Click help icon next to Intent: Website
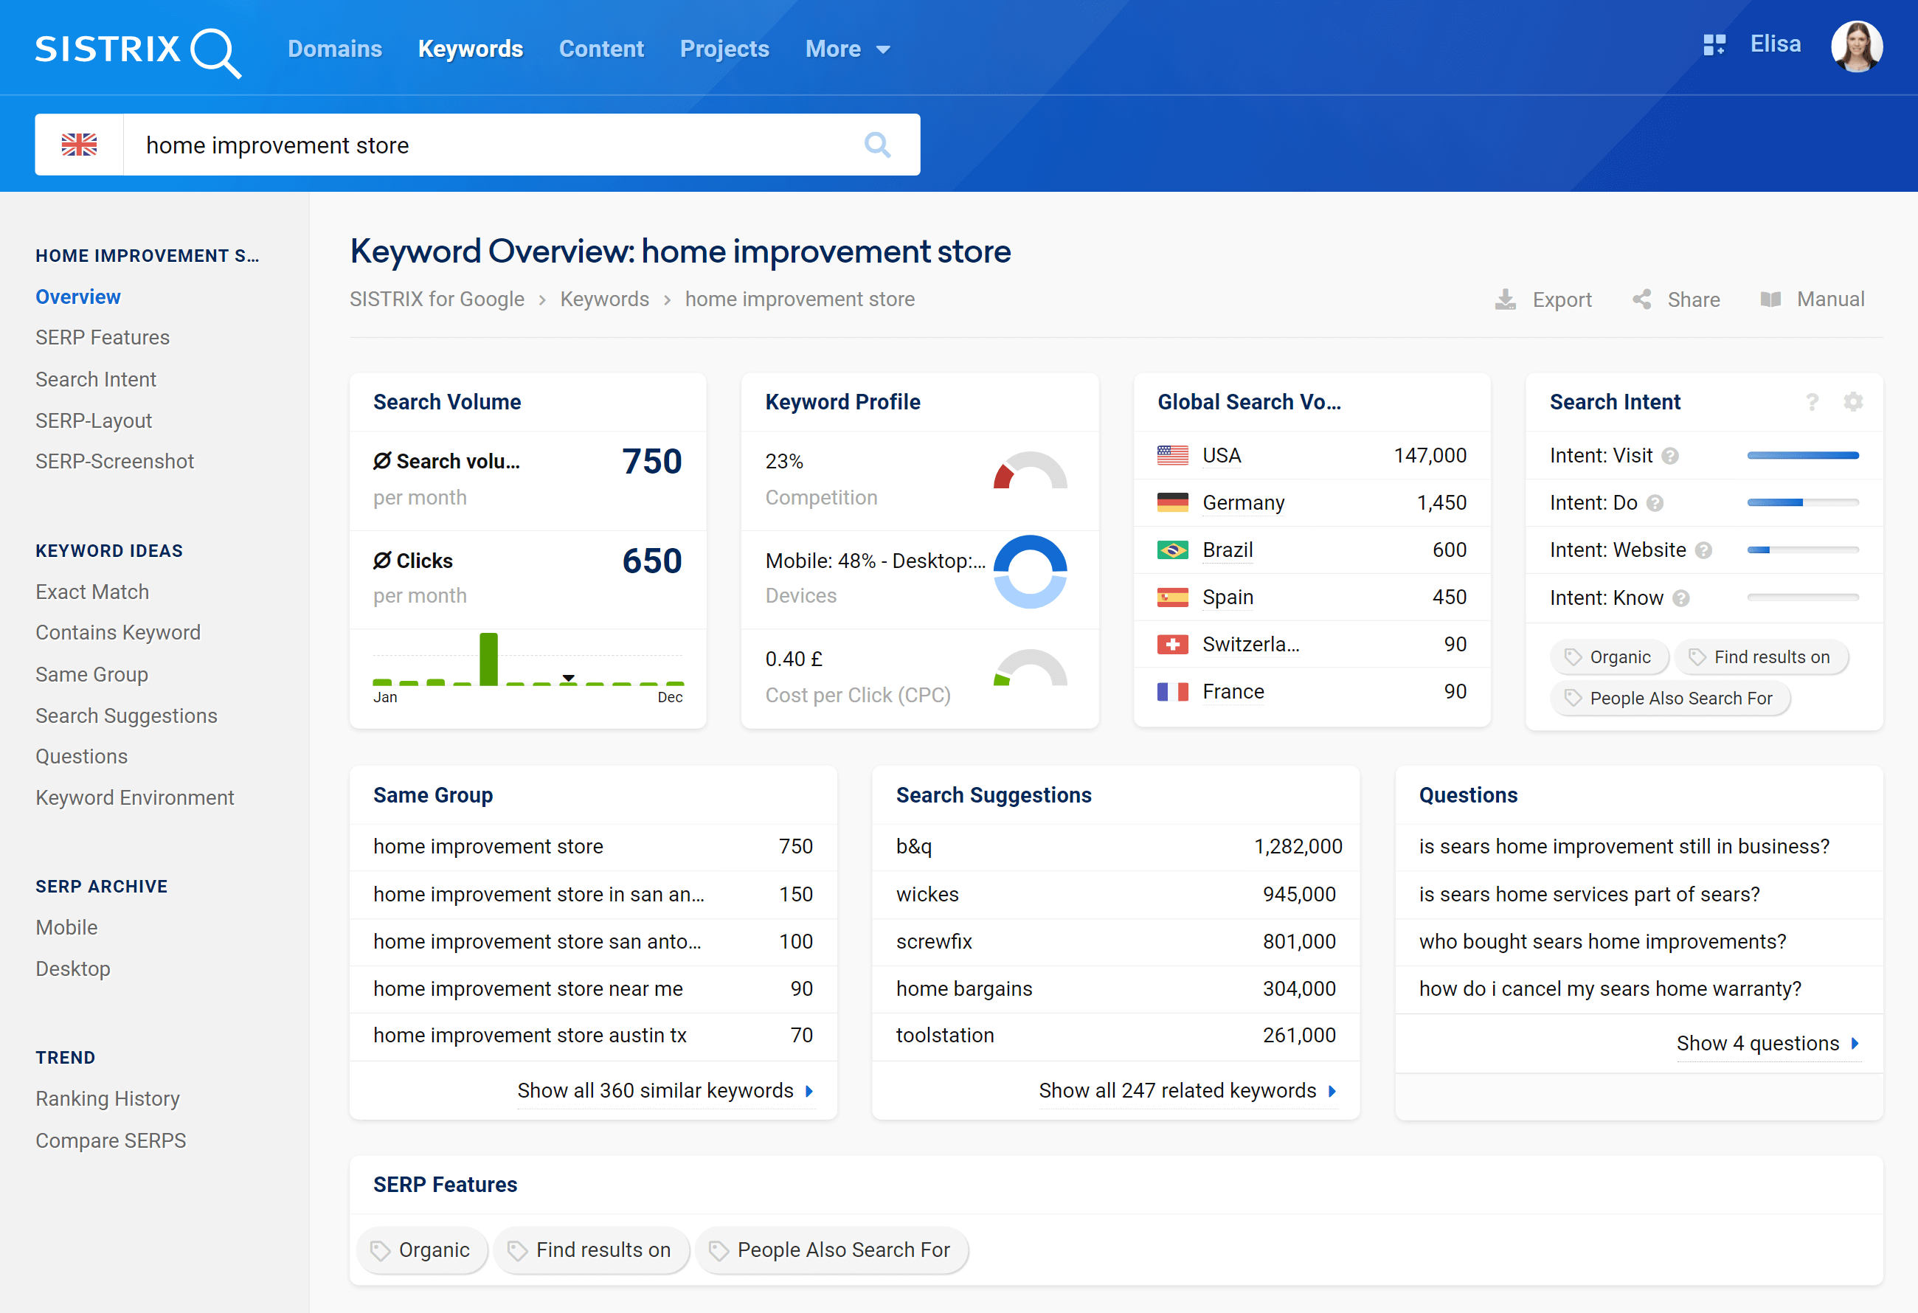The height and width of the screenshot is (1313, 1918). 1703,550
